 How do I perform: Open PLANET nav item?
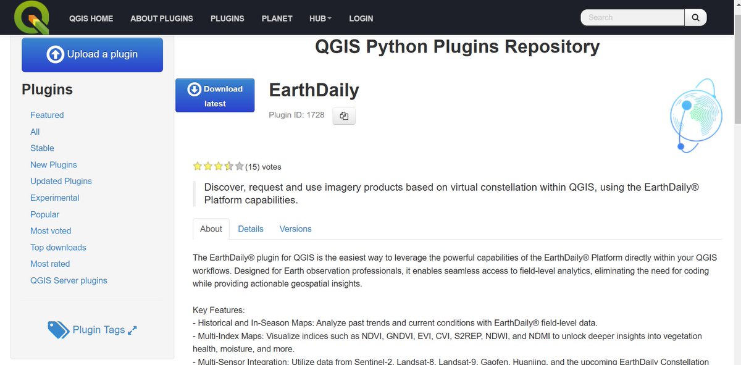click(277, 19)
